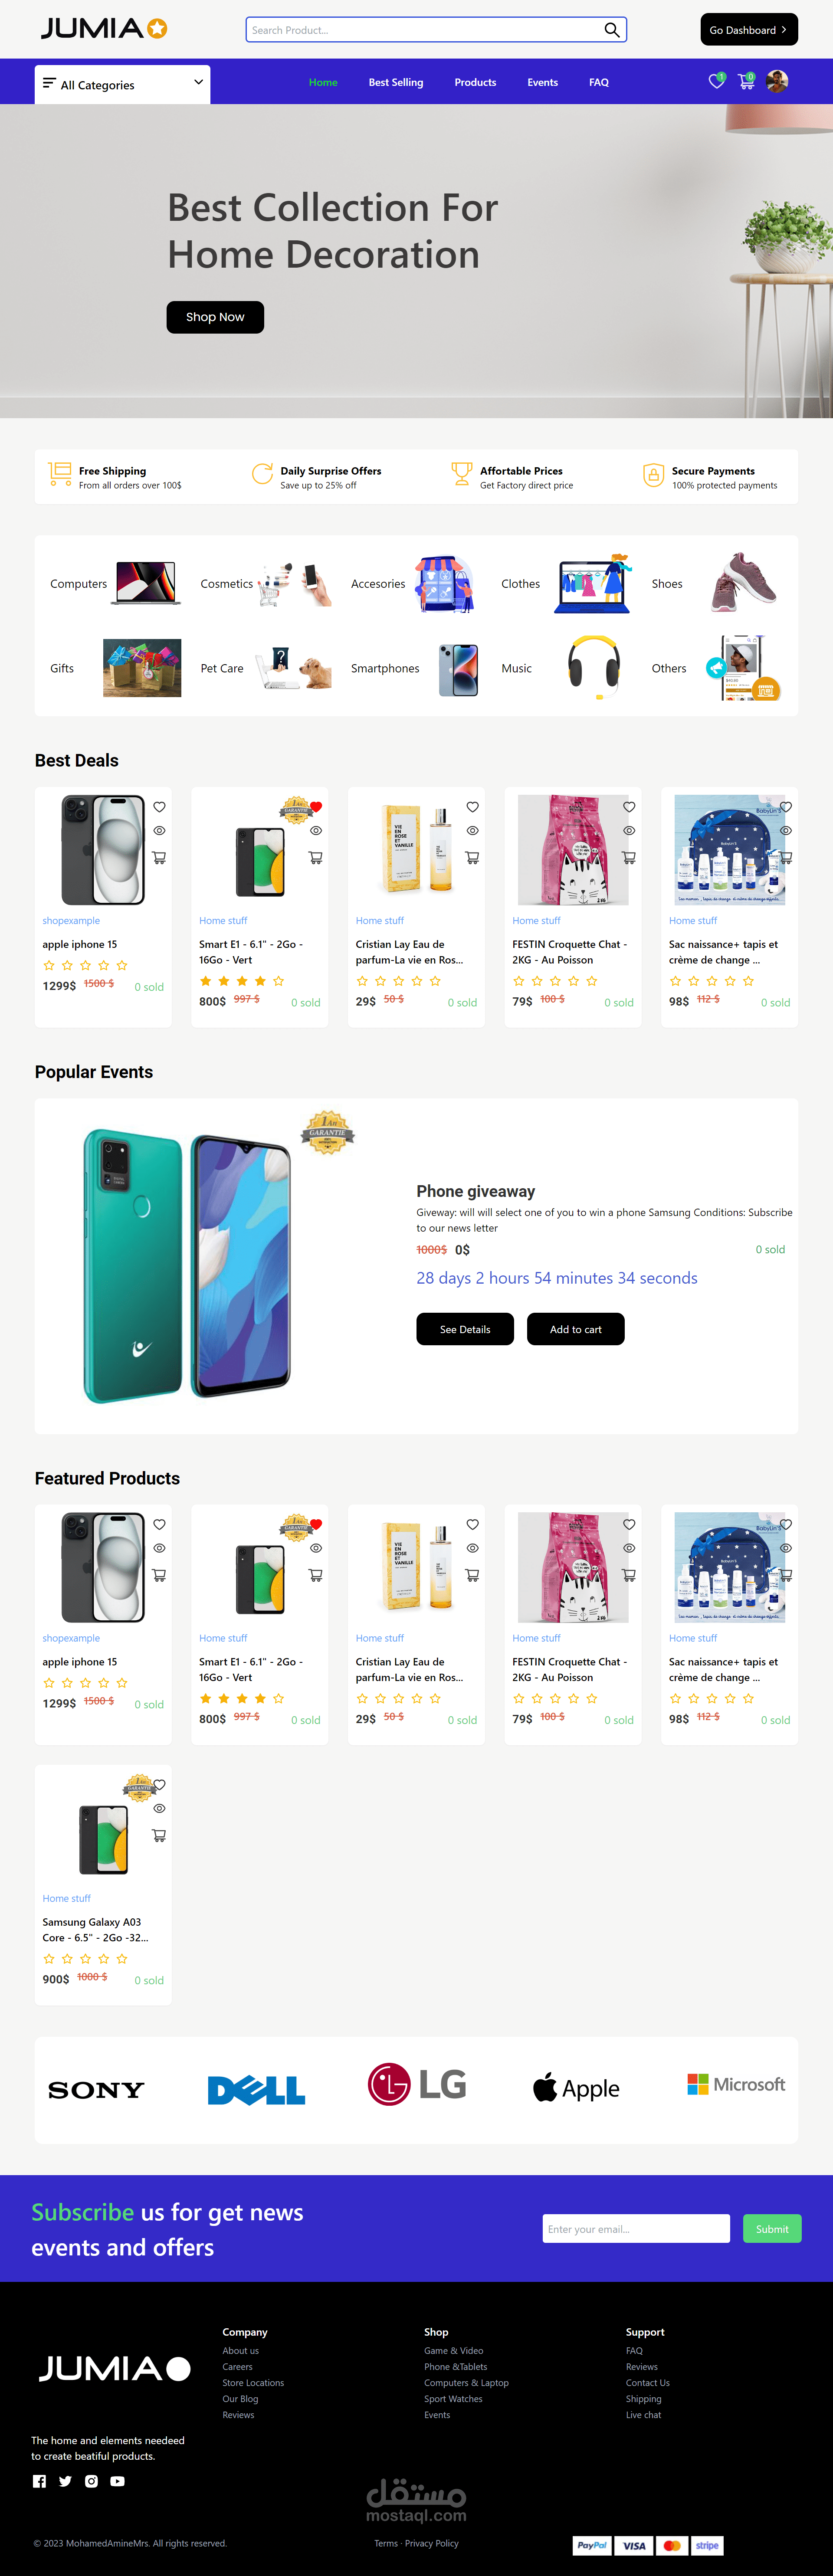
Task: Click the newsletter email input field
Action: [636, 2229]
